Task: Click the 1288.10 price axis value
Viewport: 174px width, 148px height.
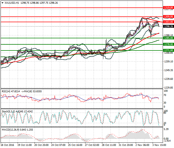Action: pyautogui.click(x=168, y=35)
